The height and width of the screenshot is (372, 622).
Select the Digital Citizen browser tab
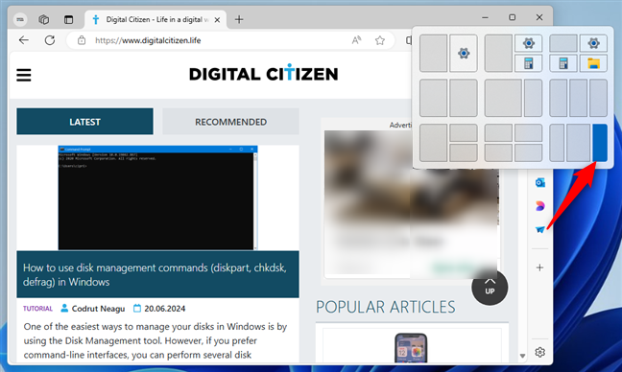pos(155,19)
